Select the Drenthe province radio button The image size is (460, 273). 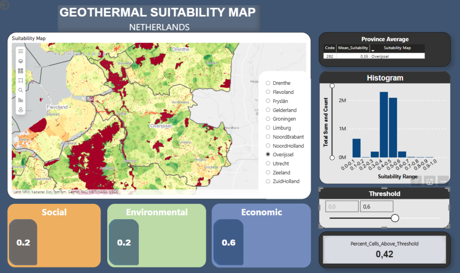268,83
